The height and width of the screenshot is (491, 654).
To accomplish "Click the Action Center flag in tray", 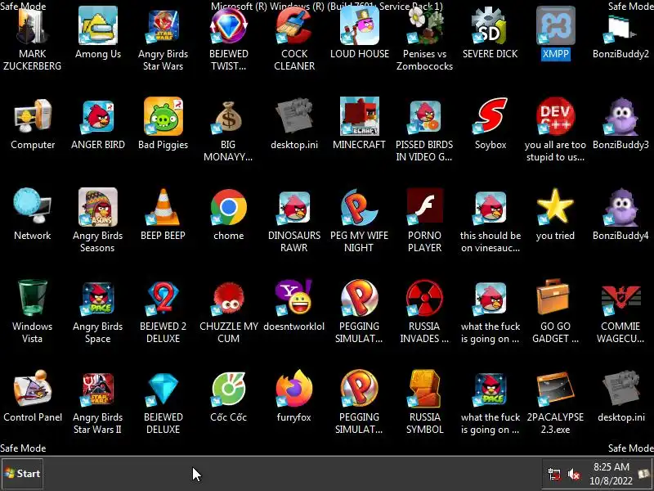I will (x=644, y=474).
